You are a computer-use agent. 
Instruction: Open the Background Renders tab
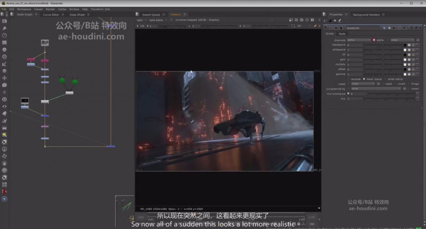click(x=366, y=15)
